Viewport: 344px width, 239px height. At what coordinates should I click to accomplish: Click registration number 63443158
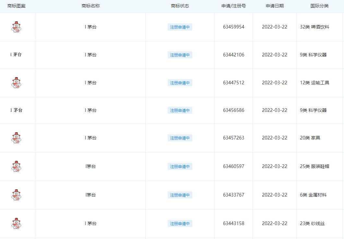pos(234,223)
